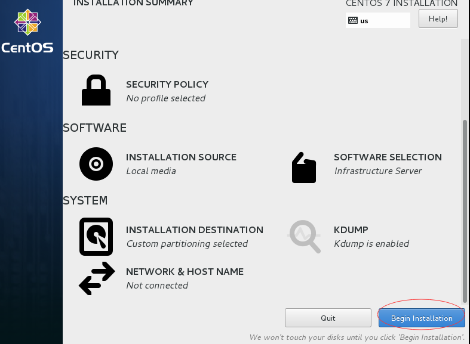Image resolution: width=470 pixels, height=344 pixels.
Task: Open the NETWORK & HOST NAME label
Action: (185, 272)
